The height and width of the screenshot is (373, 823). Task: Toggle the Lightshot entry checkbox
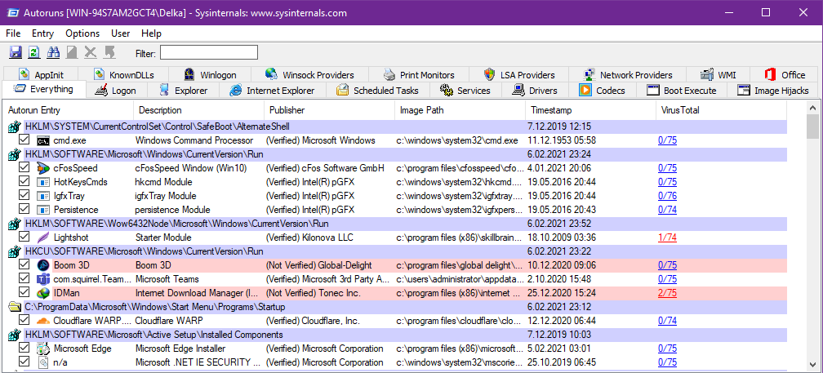point(24,238)
